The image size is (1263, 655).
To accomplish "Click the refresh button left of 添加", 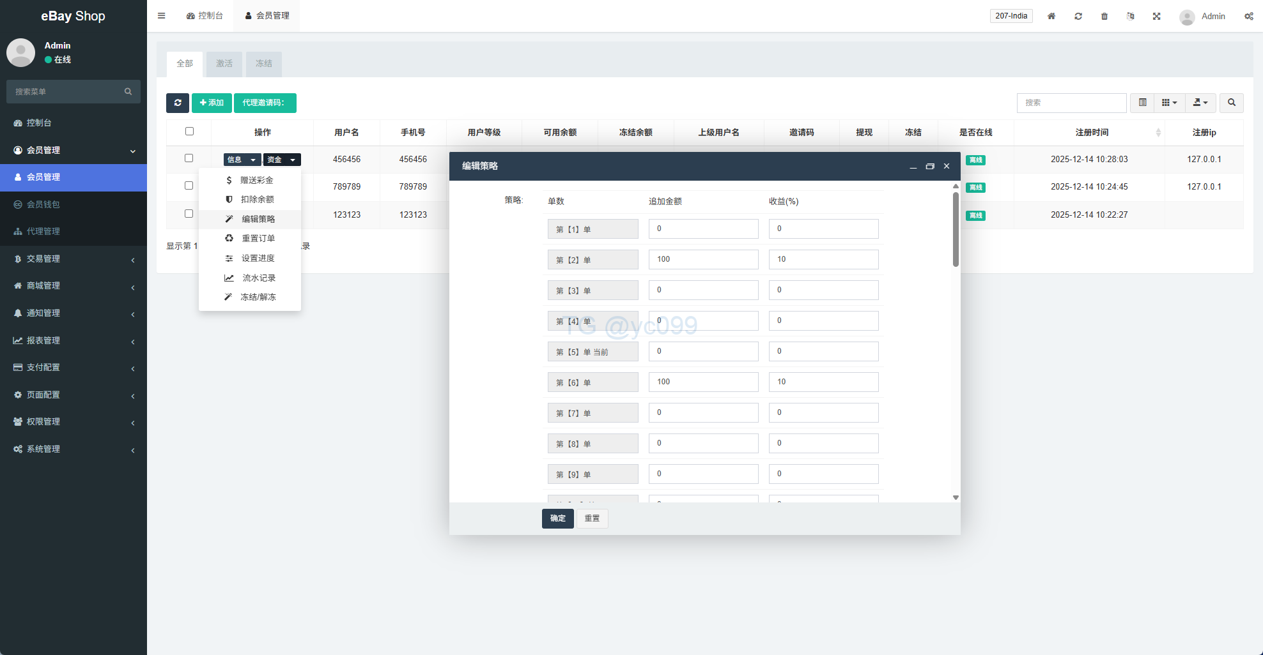I will coord(178,103).
